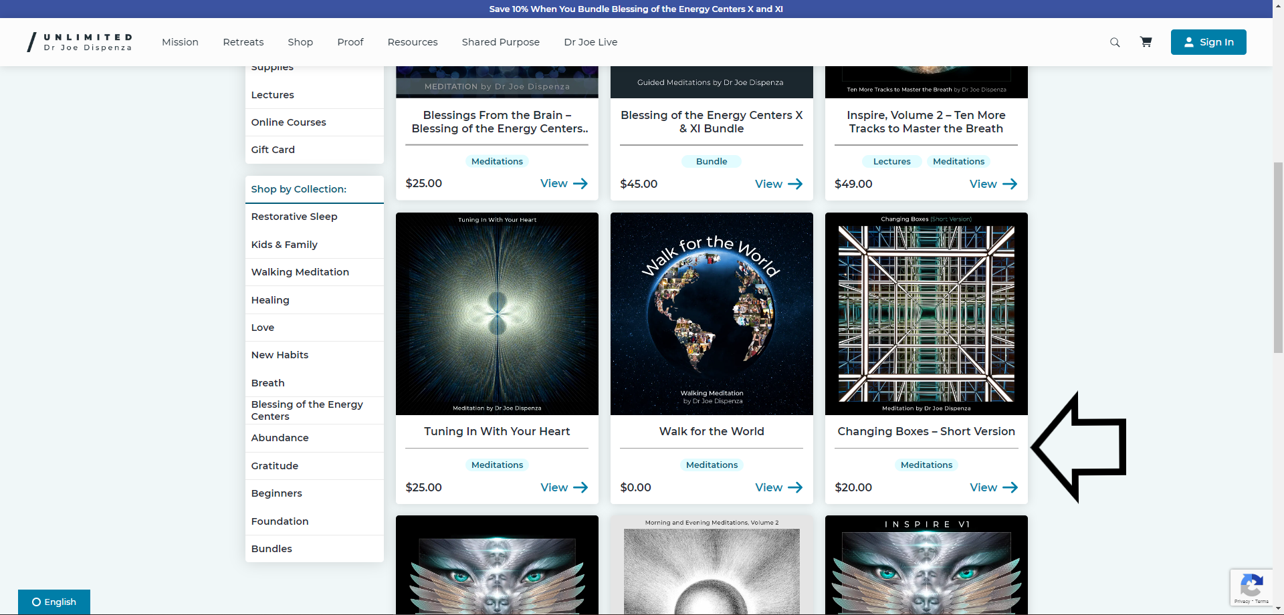The image size is (1284, 615).
Task: Open the Breath collection
Action: (x=314, y=383)
